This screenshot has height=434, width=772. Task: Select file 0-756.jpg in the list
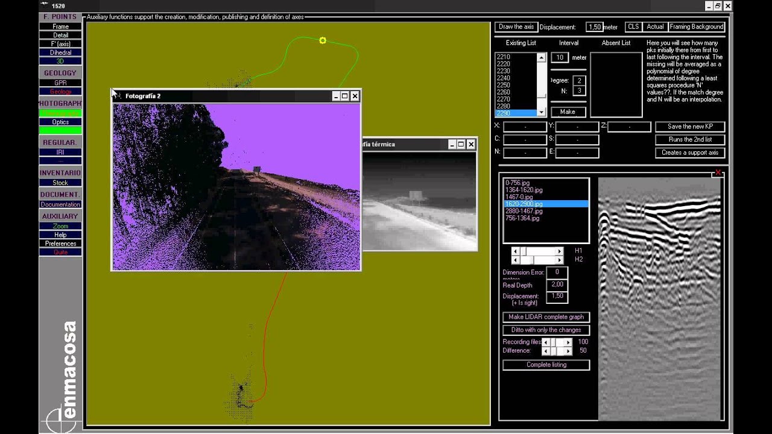(x=546, y=183)
